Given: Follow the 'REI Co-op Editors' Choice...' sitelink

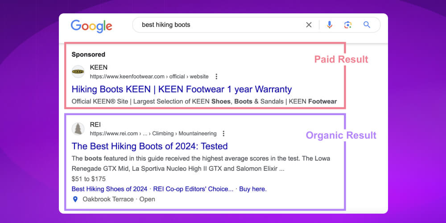Looking at the screenshot, I should click(x=193, y=189).
